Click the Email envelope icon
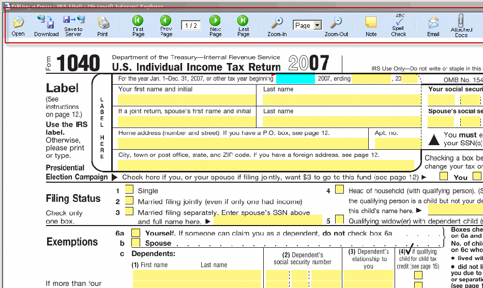Screen dimensions: 483x288 tap(433, 23)
